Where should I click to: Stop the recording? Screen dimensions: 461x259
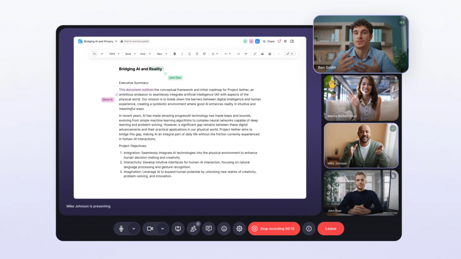(274, 229)
